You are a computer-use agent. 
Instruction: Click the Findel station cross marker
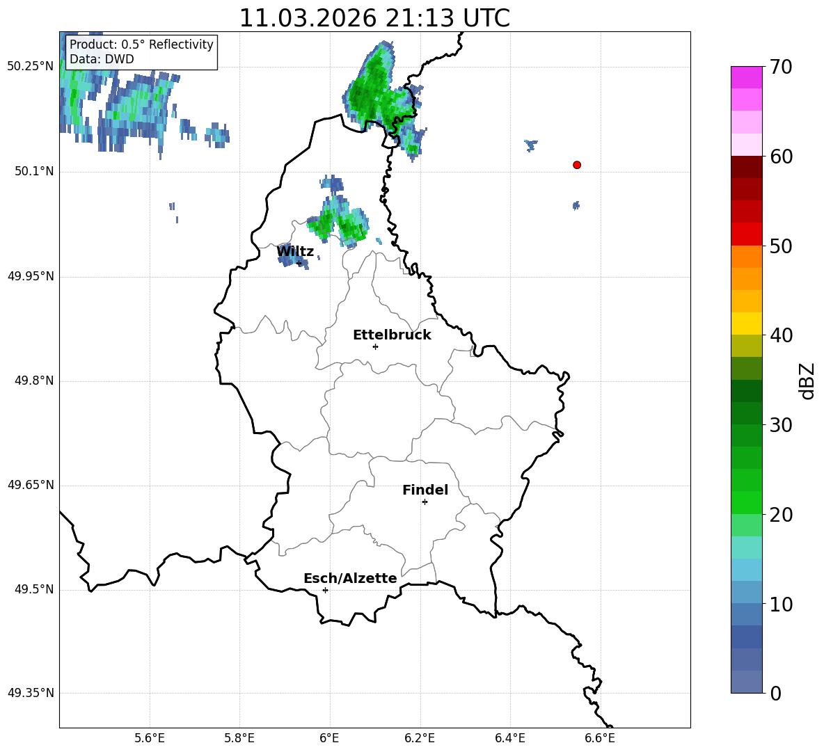pyautogui.click(x=425, y=502)
